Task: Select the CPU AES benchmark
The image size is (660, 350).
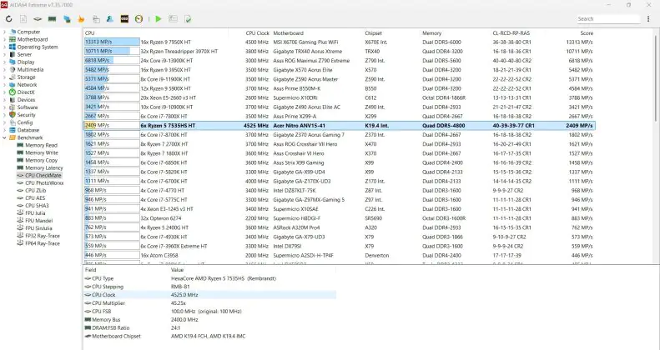Action: point(35,197)
